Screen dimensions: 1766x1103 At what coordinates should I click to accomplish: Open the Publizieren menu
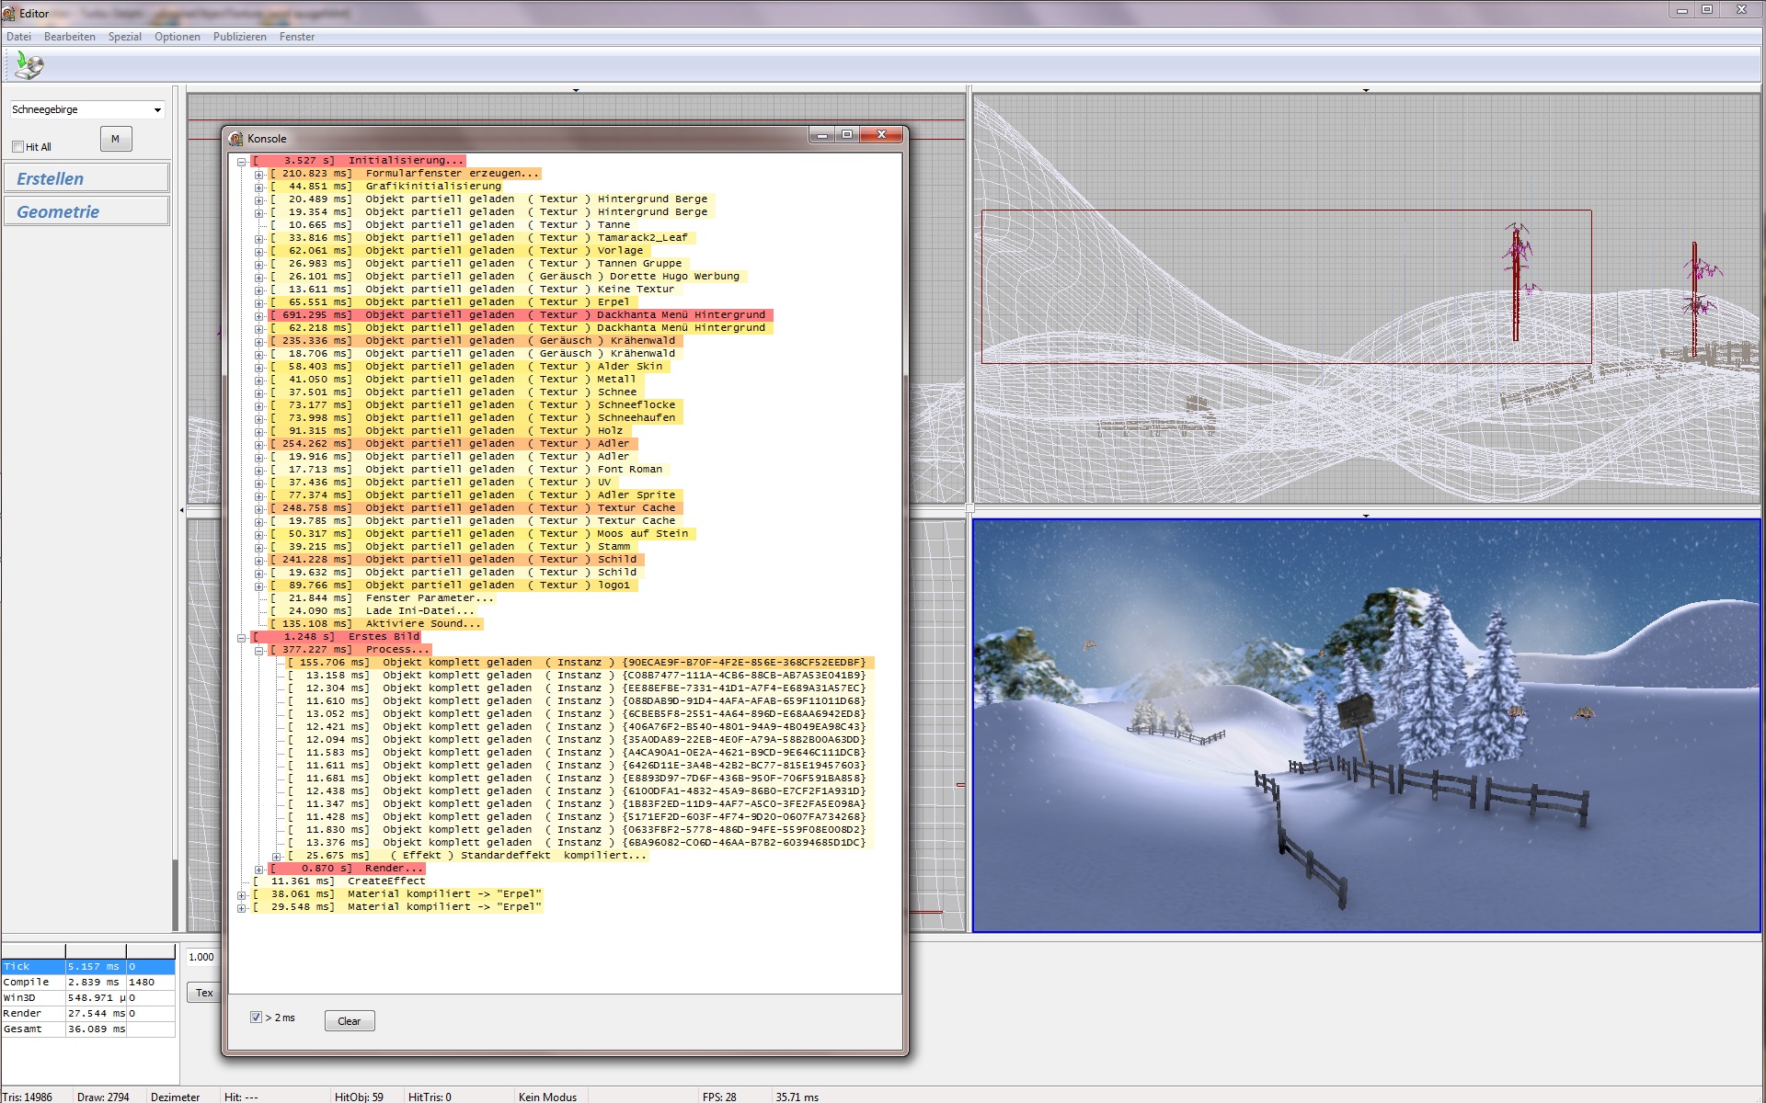[x=239, y=37]
